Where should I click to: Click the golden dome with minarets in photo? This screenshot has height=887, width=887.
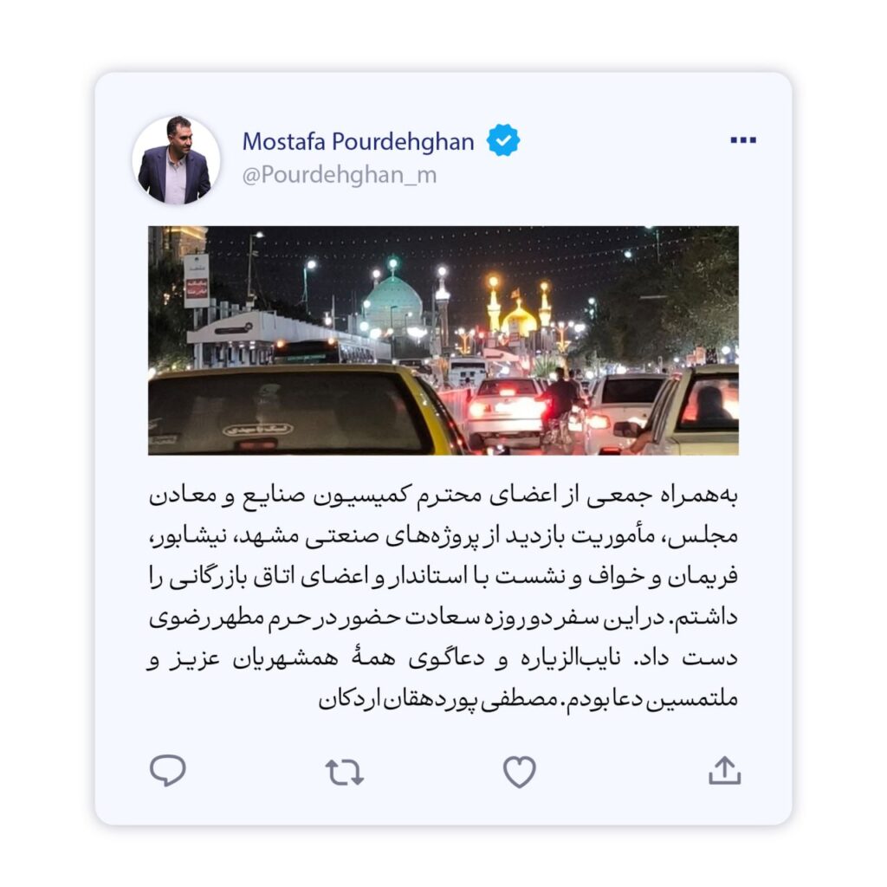pyautogui.click(x=519, y=312)
